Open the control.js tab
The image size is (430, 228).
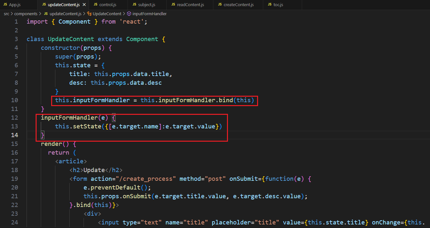pos(108,5)
